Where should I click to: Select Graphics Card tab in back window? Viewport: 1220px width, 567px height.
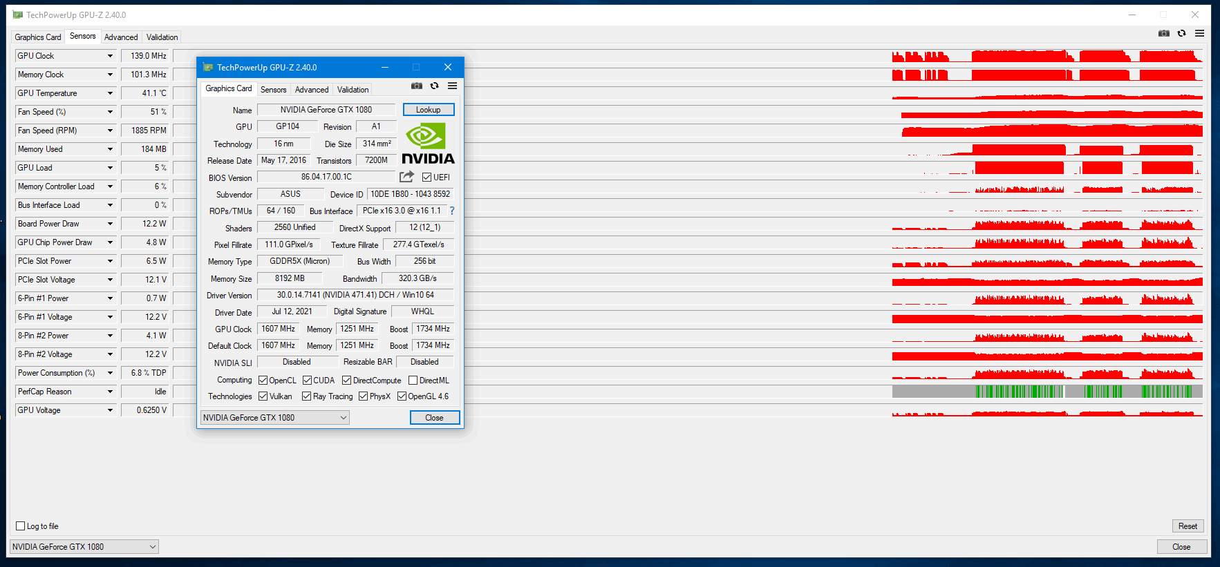tap(38, 37)
